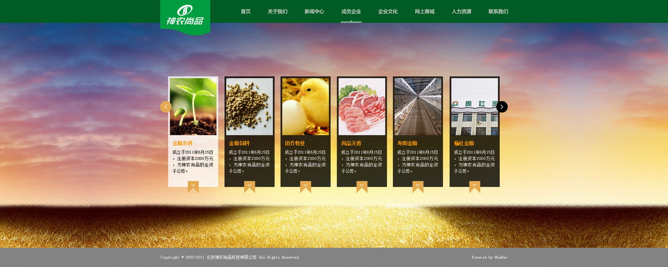
Task: Expand the 尚品天香 card bookmark arrow
Action: (362, 186)
